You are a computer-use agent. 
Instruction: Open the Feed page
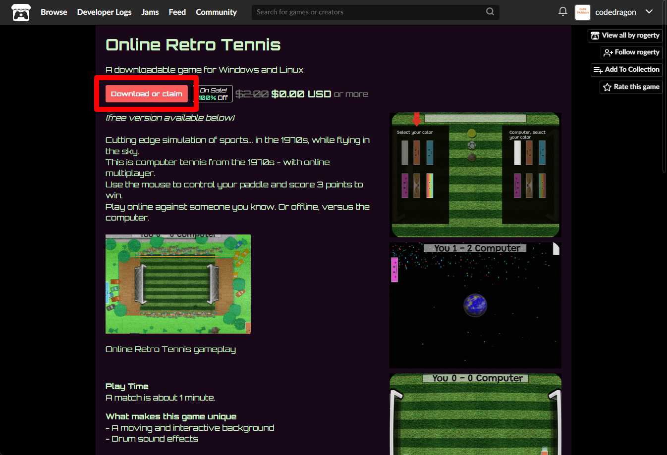click(x=177, y=12)
